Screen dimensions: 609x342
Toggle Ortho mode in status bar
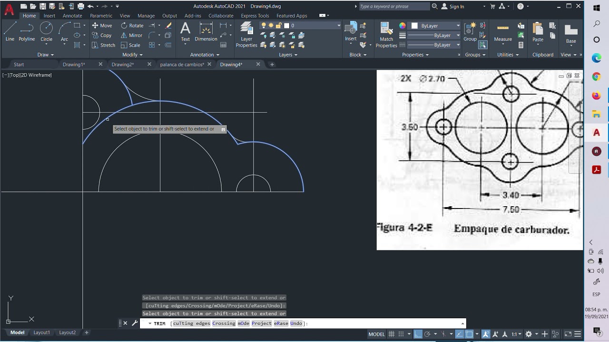417,334
